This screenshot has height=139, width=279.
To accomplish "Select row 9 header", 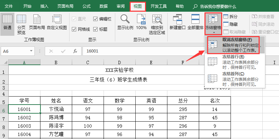I will (x=4, y=134).
